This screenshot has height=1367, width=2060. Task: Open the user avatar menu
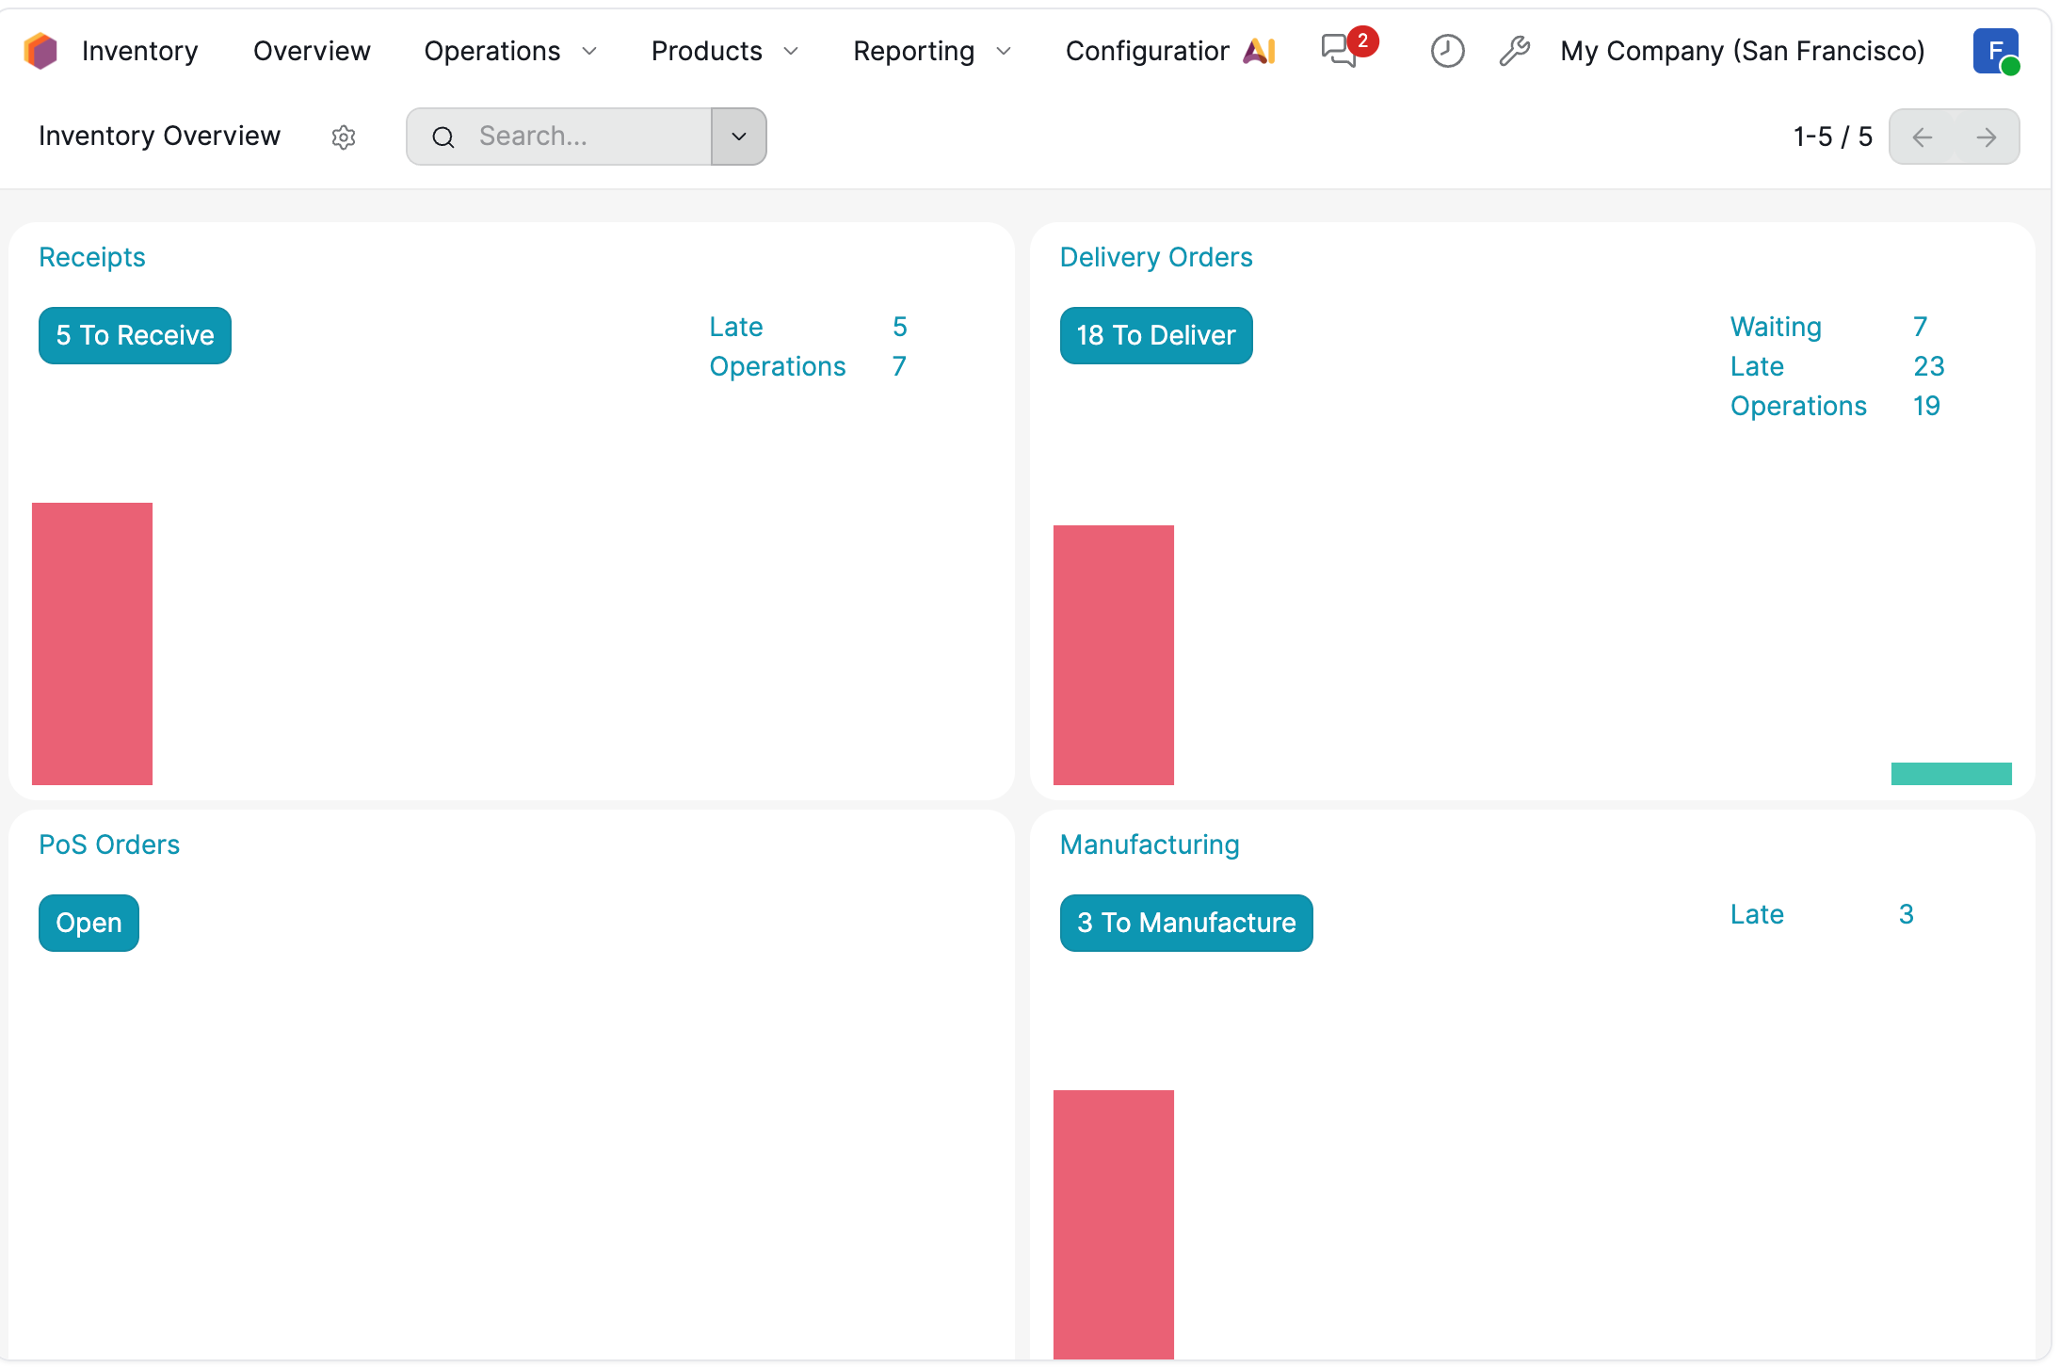[1995, 51]
